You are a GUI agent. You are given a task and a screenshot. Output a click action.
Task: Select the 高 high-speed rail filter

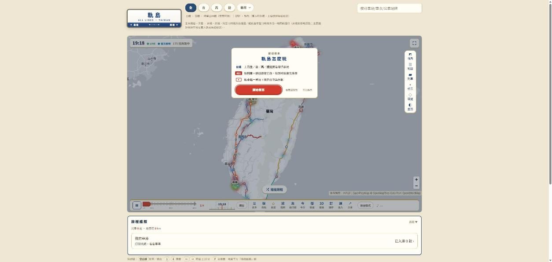point(217,7)
